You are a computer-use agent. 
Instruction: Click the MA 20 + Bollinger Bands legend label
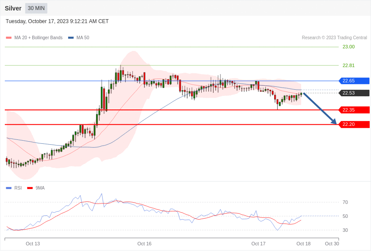click(38, 38)
